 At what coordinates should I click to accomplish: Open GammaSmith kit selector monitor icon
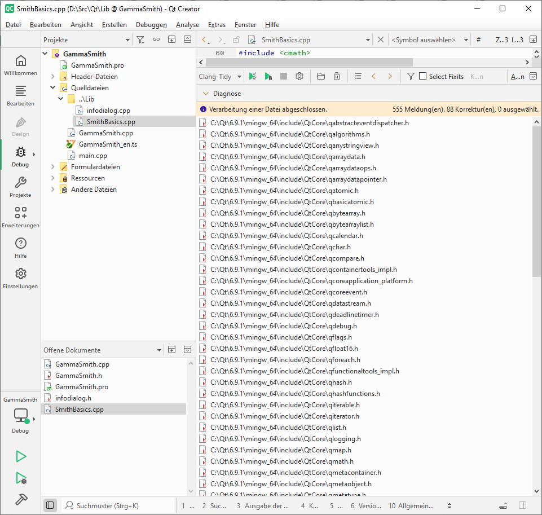[21, 416]
